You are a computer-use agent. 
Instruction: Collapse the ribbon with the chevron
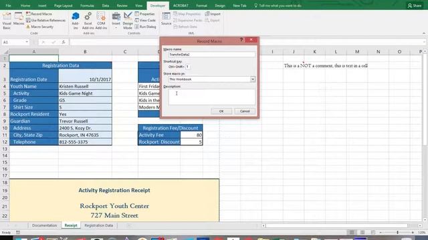[x=423, y=33]
